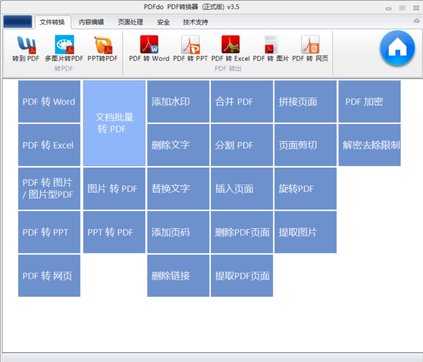
Task: Click the 转到 PDF ribbon icon
Action: (x=26, y=49)
